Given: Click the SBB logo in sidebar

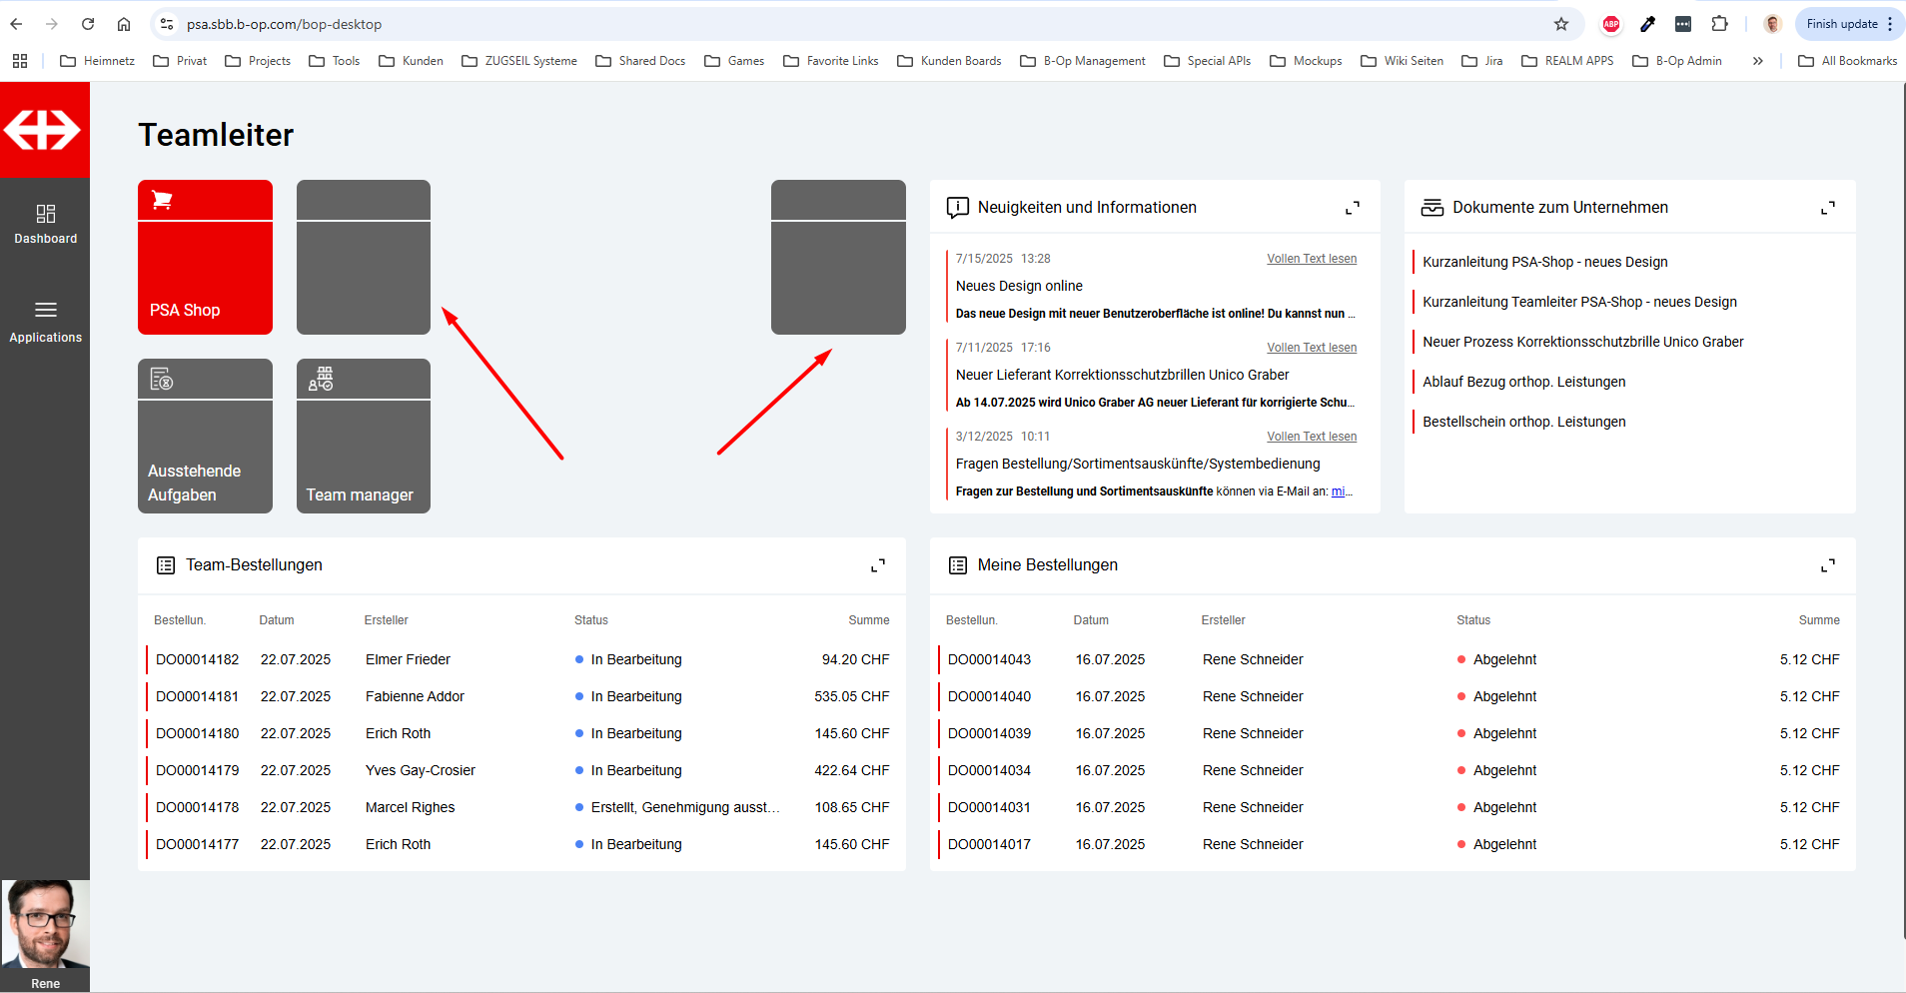Looking at the screenshot, I should [x=44, y=130].
